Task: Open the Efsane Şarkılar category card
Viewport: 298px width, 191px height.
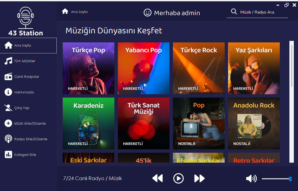Action: (x=199, y=158)
